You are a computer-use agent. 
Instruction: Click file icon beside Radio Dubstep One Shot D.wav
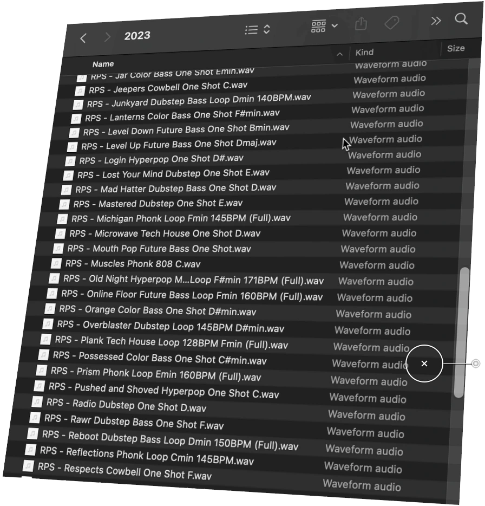coord(36,402)
